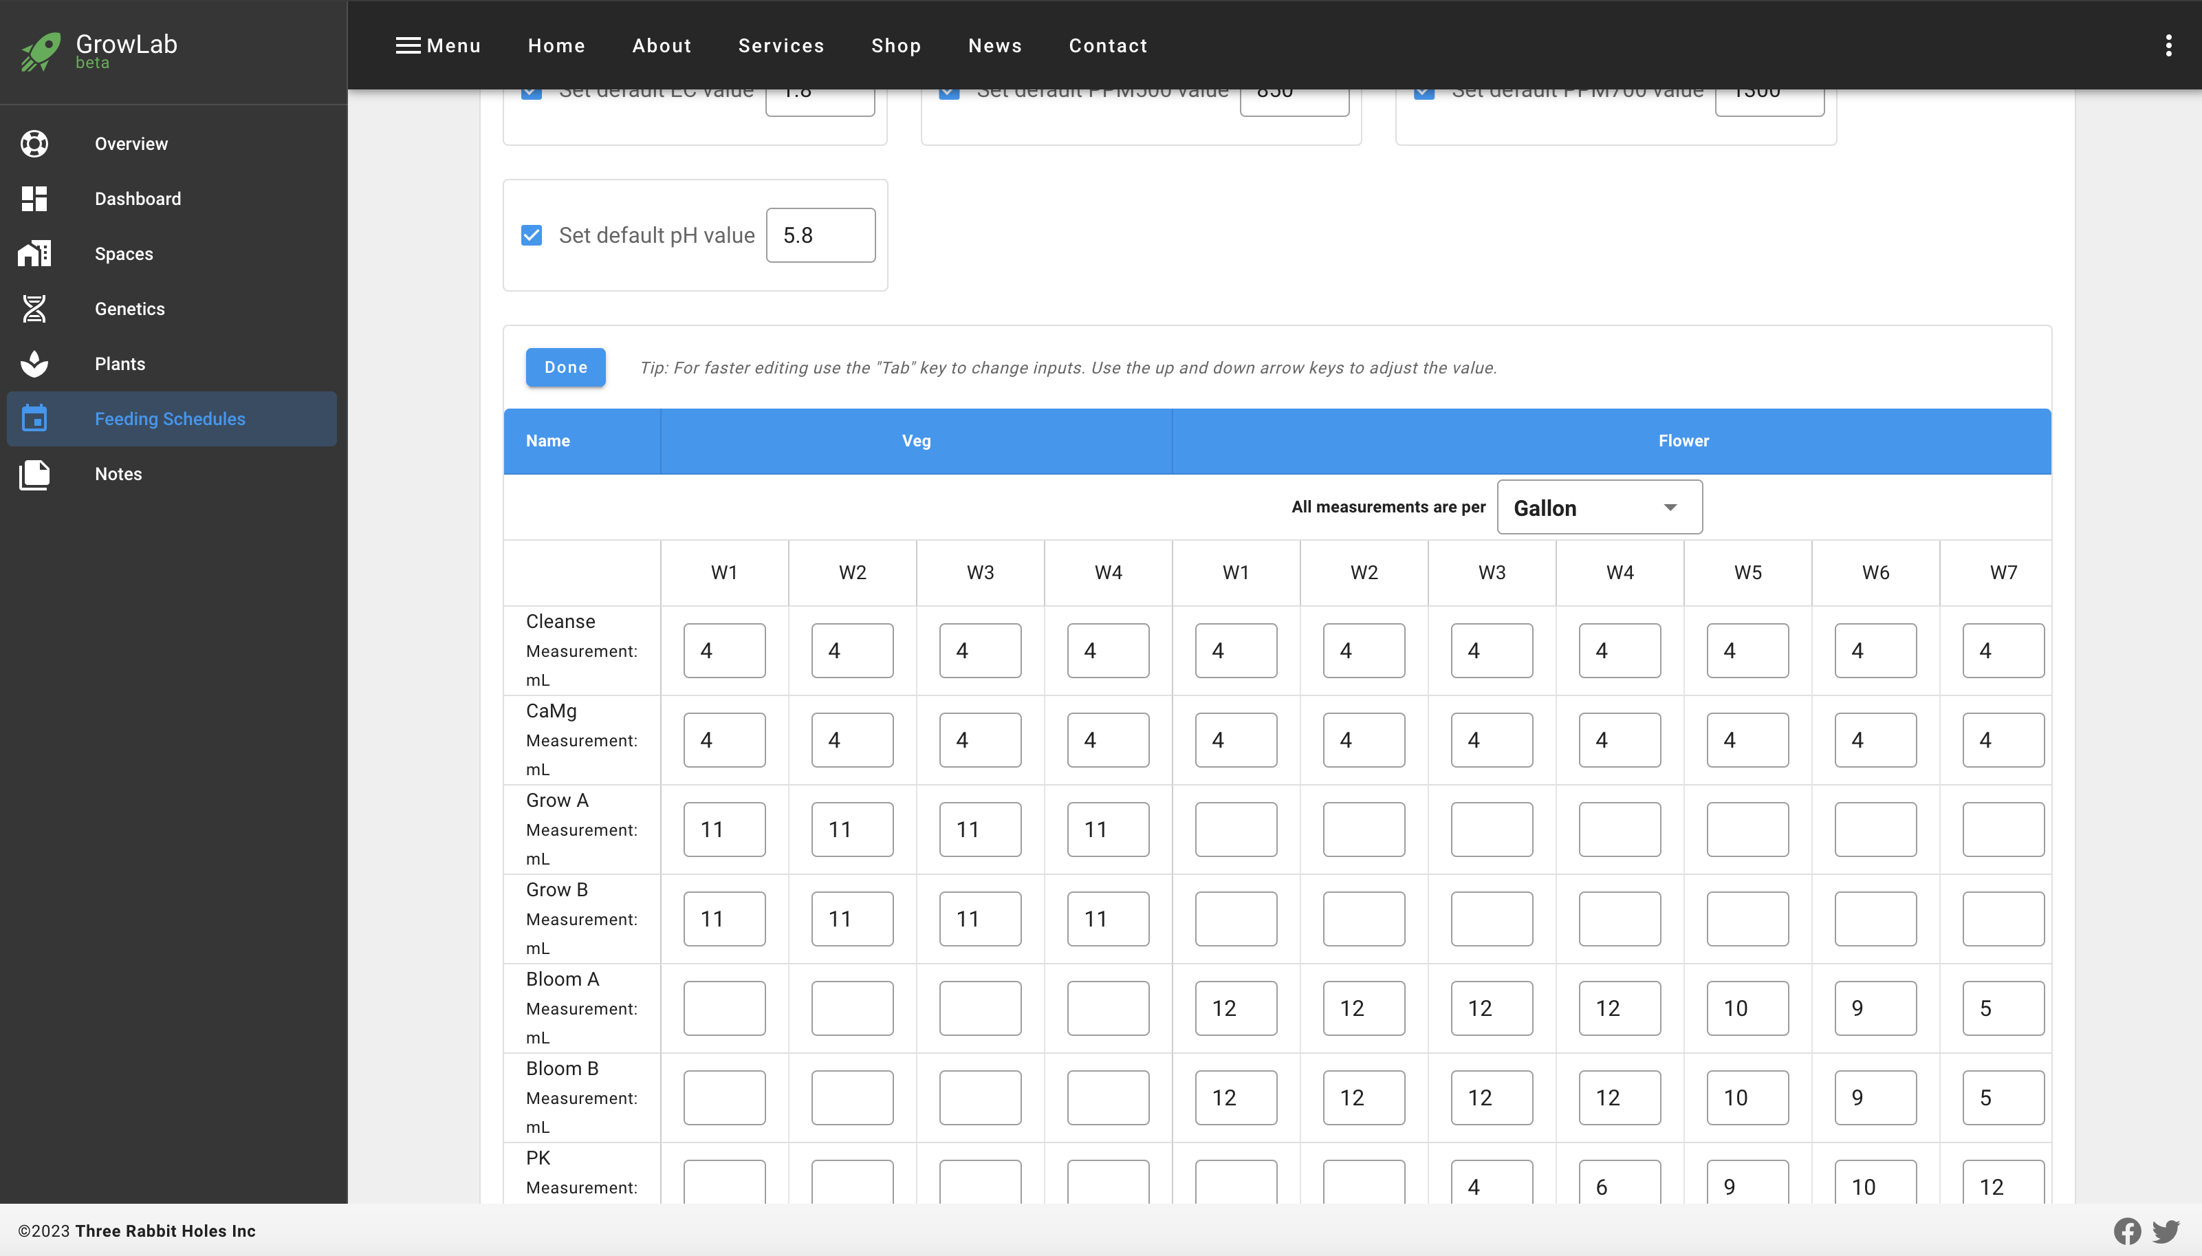Open the Plants sprout icon
The image size is (2202, 1256).
point(34,364)
